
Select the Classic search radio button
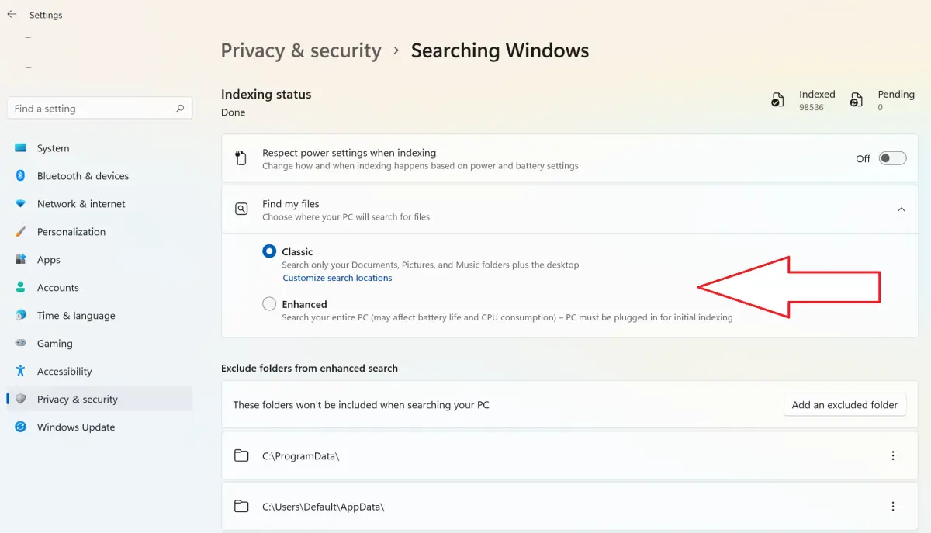pos(269,251)
